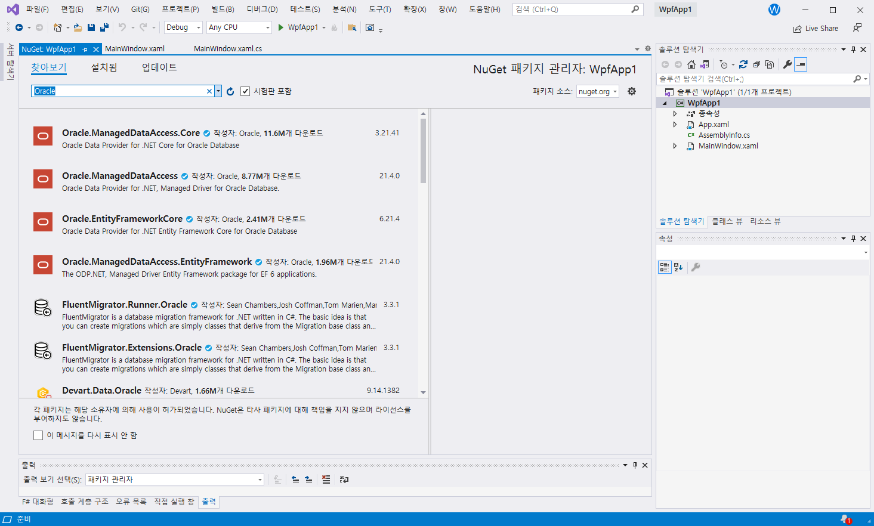This screenshot has height=526, width=874.
Task: Select AssemblyInfo.cs in Solution Explorer
Action: click(x=724, y=135)
